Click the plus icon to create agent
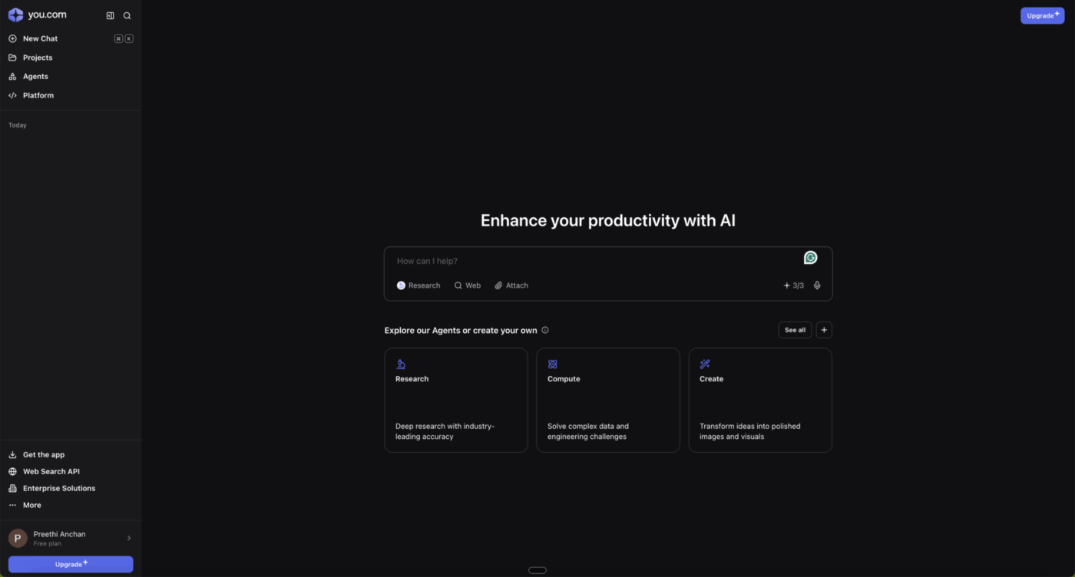Screen dimensions: 1075x577 tap(824, 330)
